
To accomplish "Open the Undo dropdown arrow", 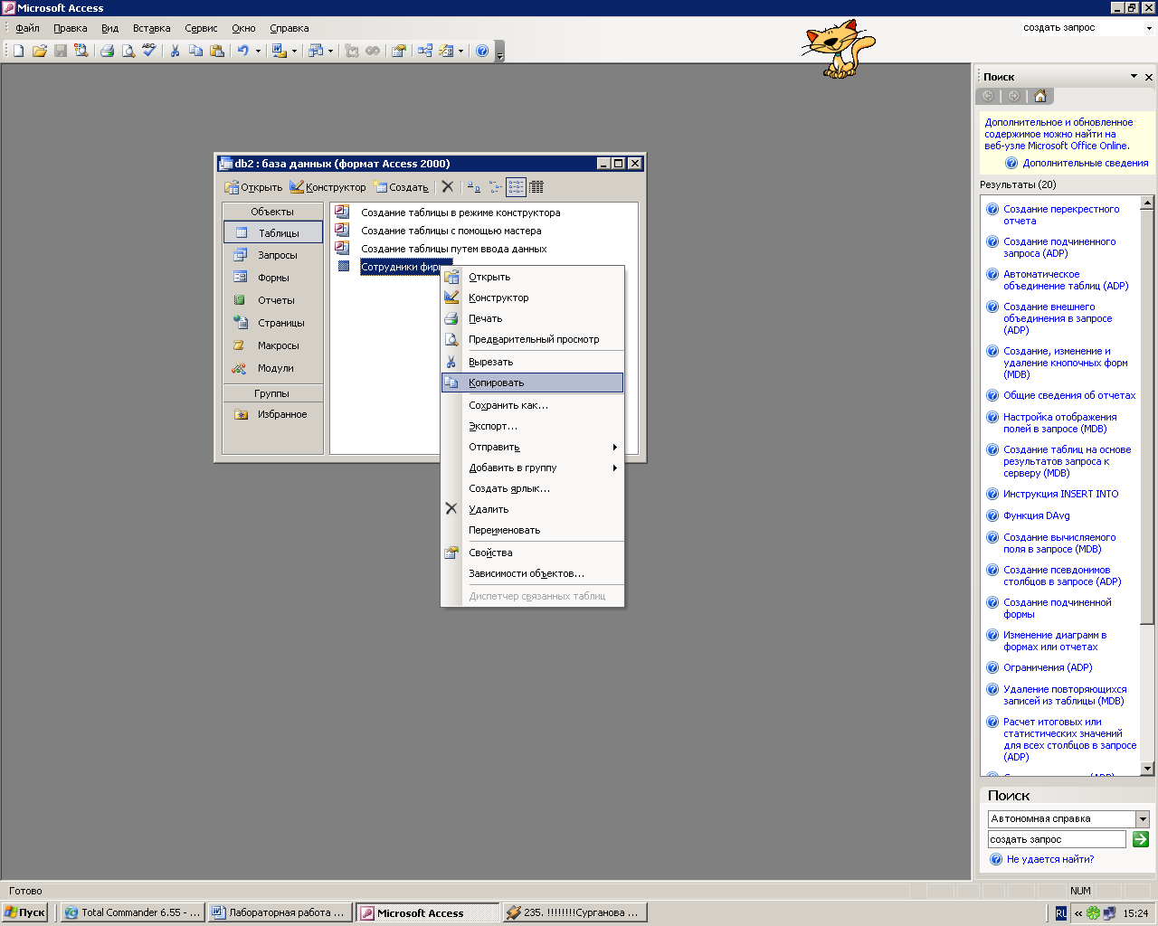I will click(258, 51).
